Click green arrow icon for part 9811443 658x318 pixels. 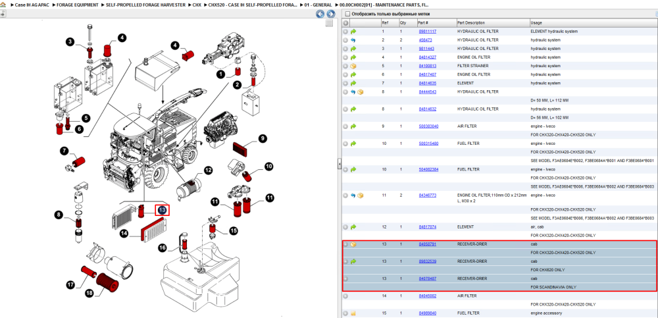(353, 49)
